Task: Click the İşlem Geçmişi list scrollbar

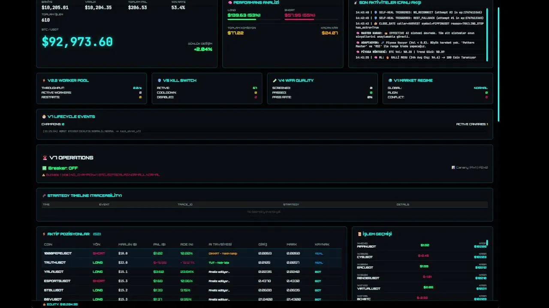Action: (x=487, y=243)
